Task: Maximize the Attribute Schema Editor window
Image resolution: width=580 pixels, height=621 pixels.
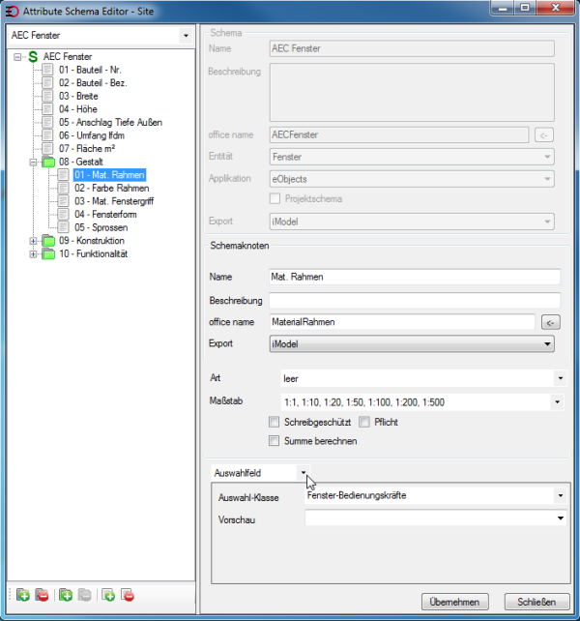Action: click(525, 8)
